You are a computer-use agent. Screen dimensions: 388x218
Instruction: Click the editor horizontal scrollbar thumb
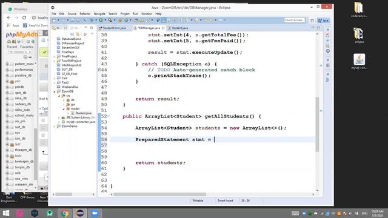coord(159,194)
